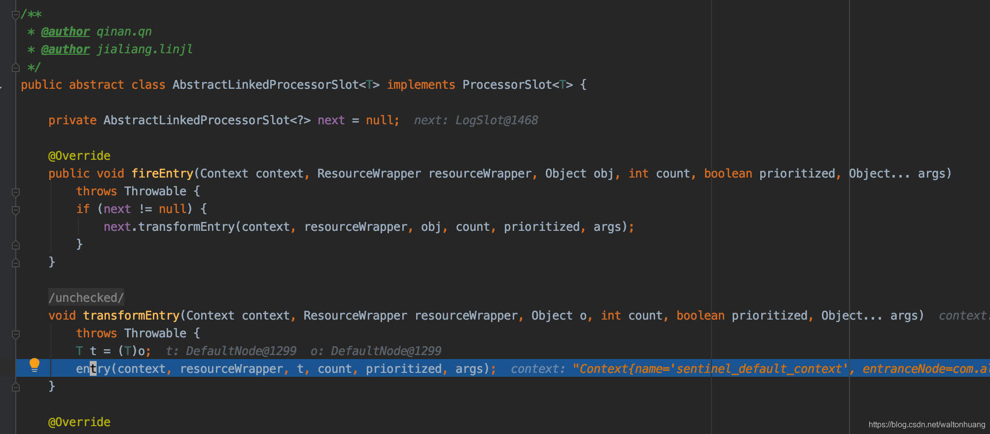The image size is (990, 434).
Task: Click the inline hint o: DefaultNode@1299
Action: (376, 351)
